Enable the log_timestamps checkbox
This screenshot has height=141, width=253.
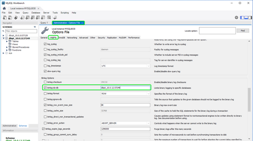coord(45,66)
